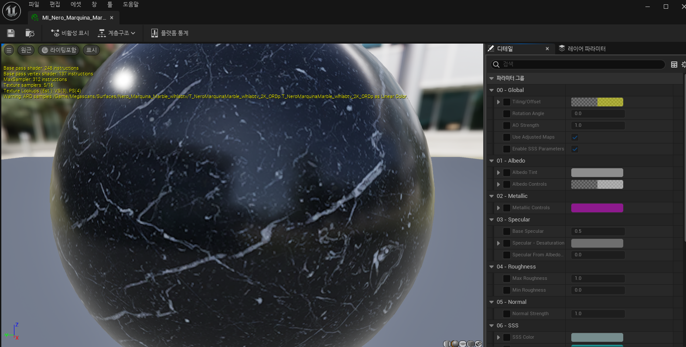The image size is (686, 347).
Task: Open the 편집 menu
Action: (x=55, y=4)
